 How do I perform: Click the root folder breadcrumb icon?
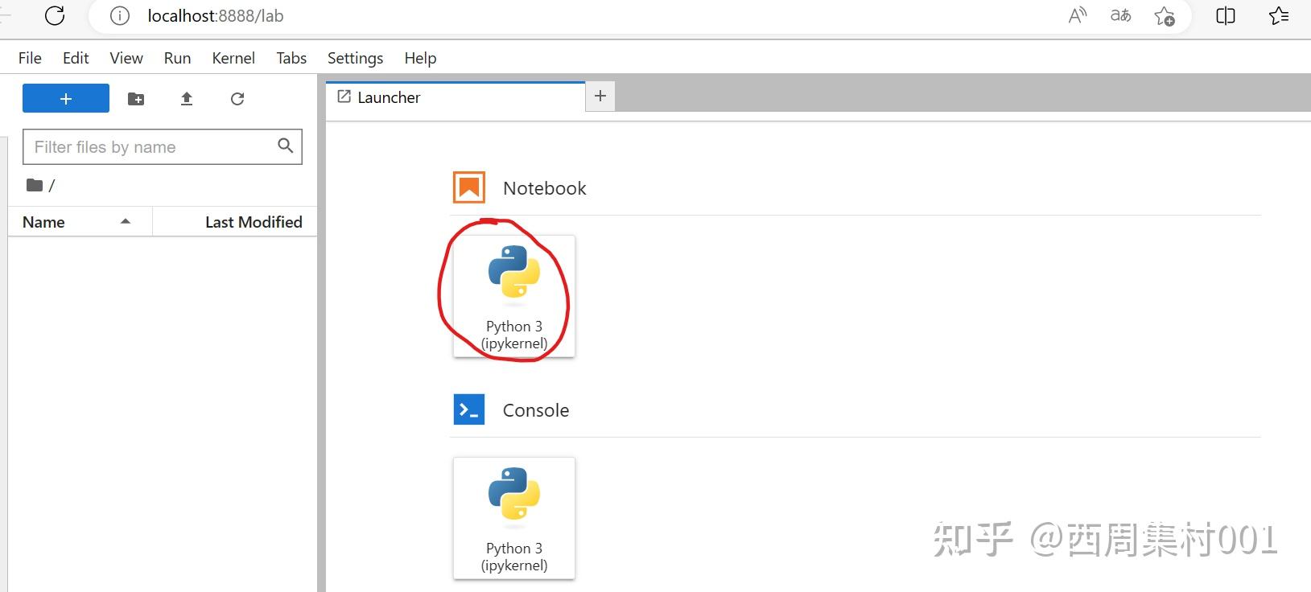[x=34, y=185]
